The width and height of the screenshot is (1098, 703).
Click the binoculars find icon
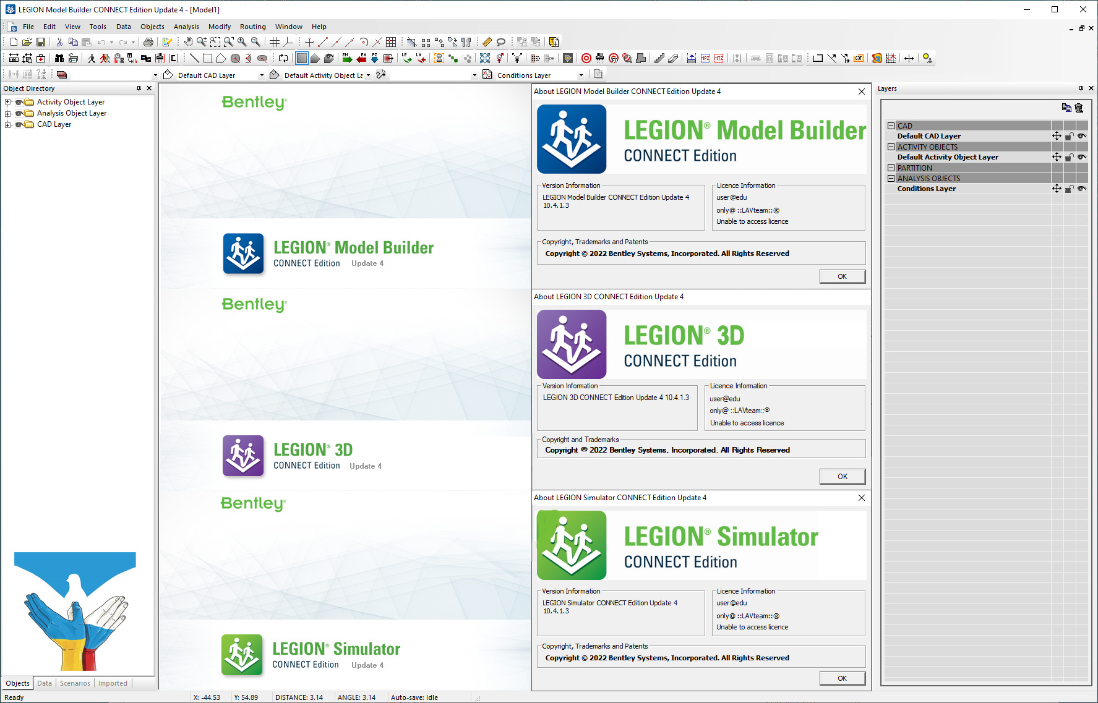pyautogui.click(x=59, y=58)
